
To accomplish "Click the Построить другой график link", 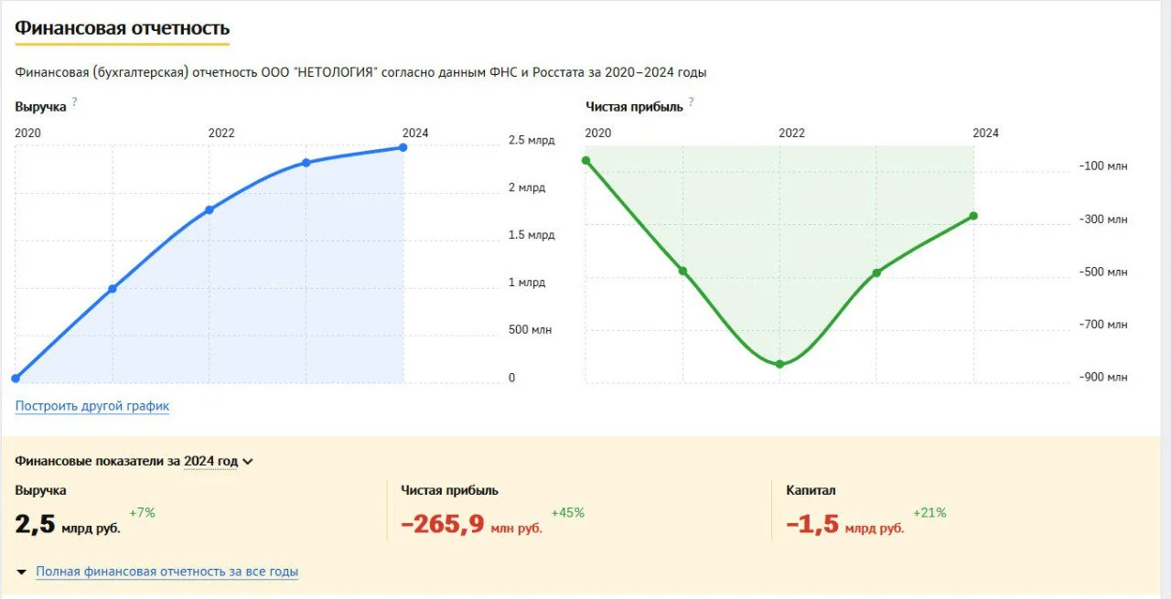I will point(92,406).
